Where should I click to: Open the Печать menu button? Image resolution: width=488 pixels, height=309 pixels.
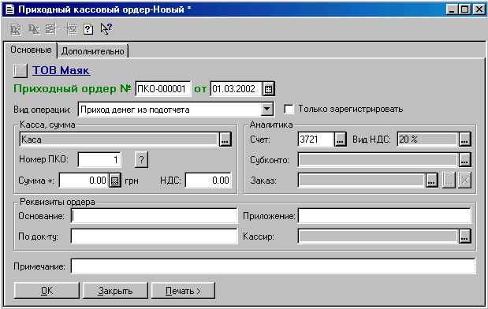pos(183,291)
